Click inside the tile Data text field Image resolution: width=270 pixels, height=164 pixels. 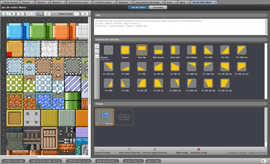pos(180,27)
